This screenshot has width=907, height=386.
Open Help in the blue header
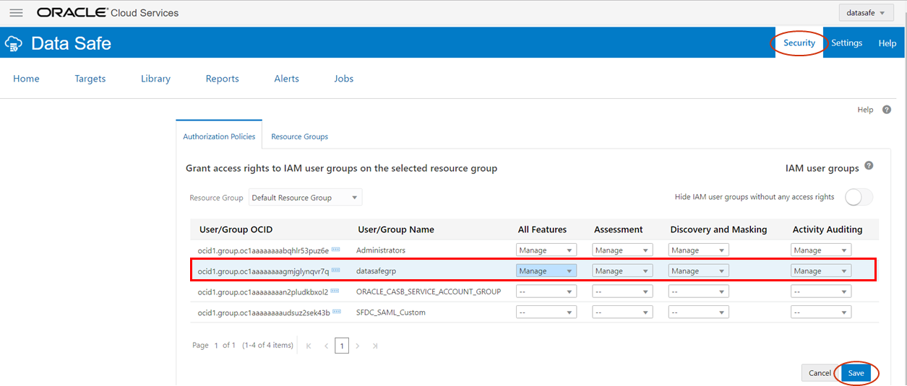887,43
